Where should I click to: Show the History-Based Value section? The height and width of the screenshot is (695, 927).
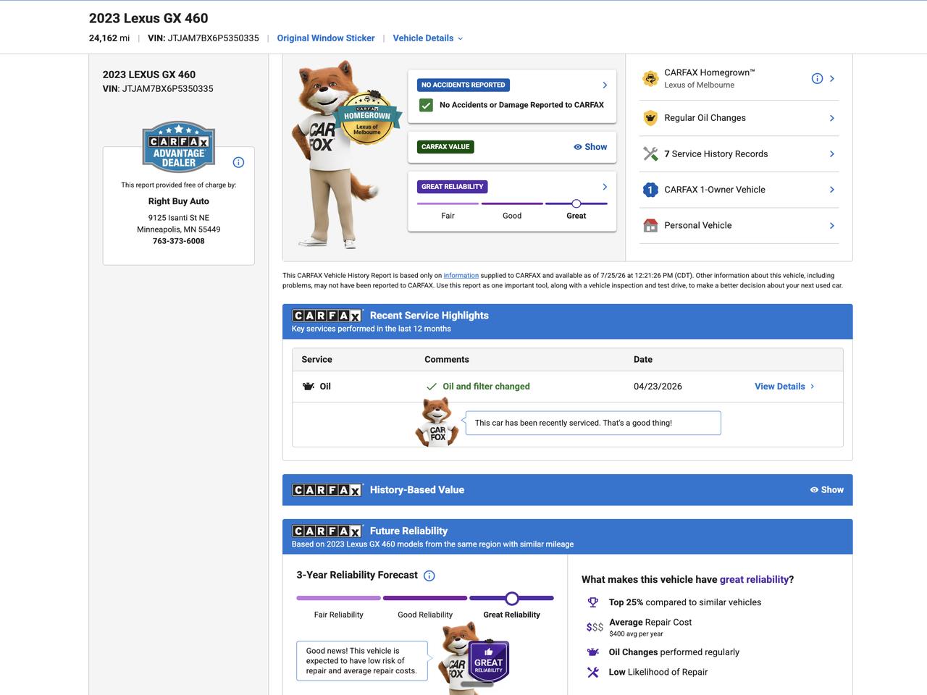click(x=826, y=490)
